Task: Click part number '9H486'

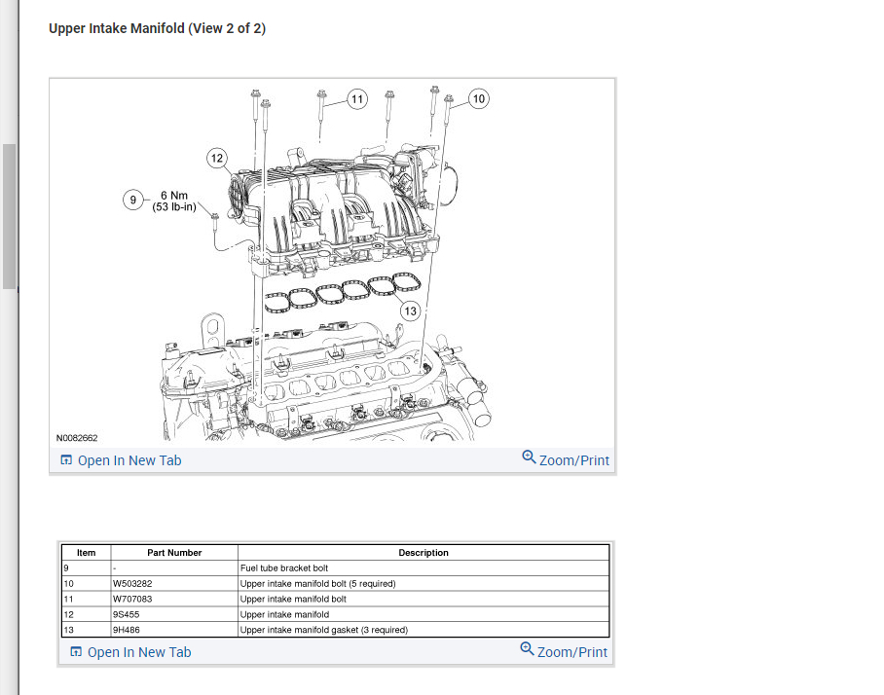Action: (127, 630)
